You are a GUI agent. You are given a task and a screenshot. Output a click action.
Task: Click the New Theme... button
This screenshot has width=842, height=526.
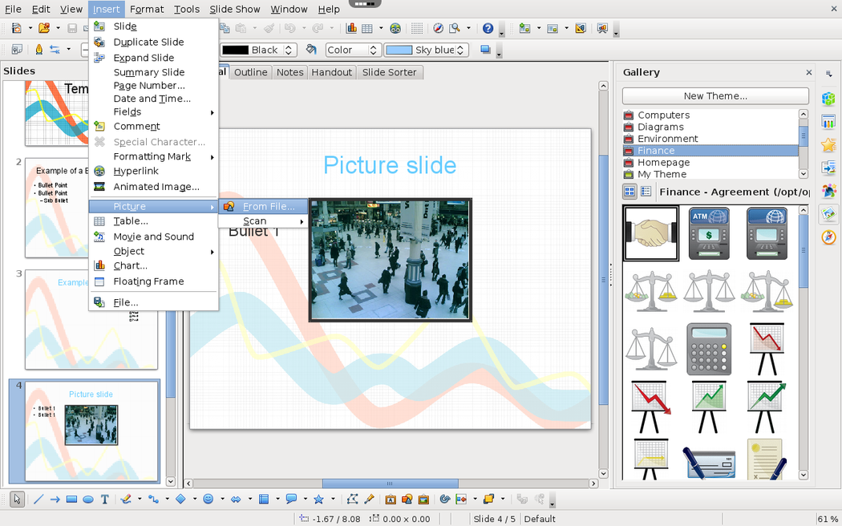[715, 95]
